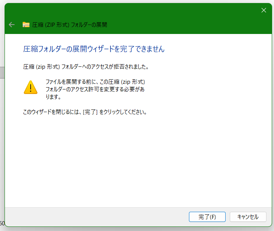Click the gray background window strip at left
This screenshot has width=274, height=231.
[x=2, y=72]
